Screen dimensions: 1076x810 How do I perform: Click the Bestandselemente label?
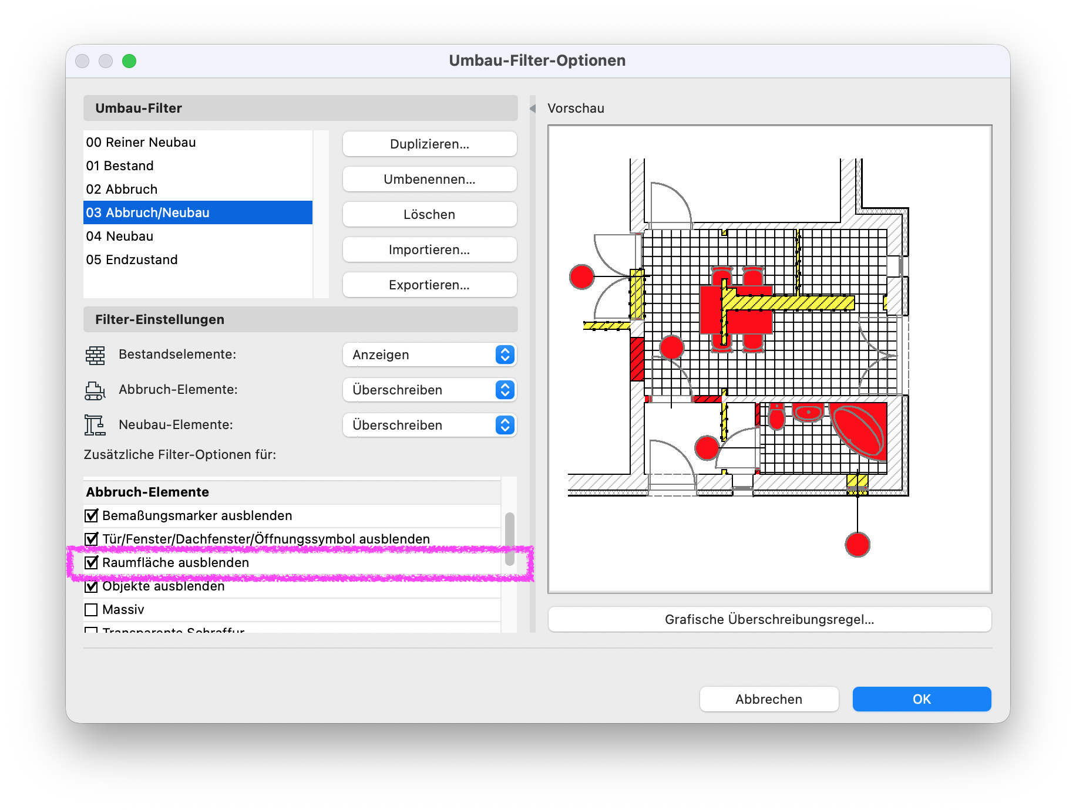click(x=177, y=355)
